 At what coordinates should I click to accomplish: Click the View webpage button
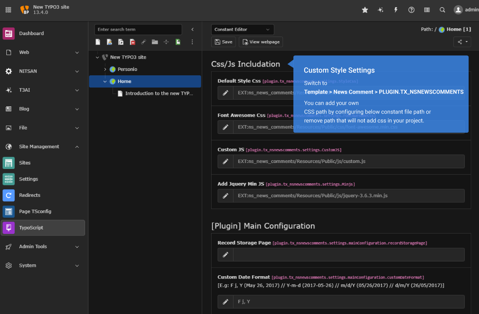tap(261, 42)
